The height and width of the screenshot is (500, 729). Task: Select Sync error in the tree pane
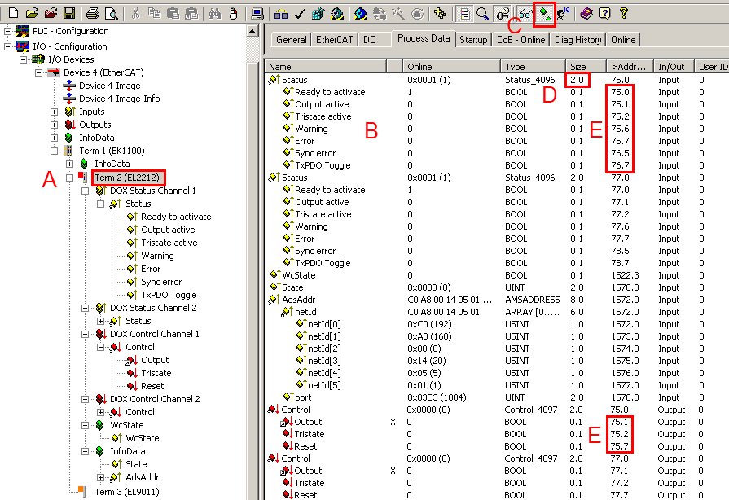tap(161, 282)
